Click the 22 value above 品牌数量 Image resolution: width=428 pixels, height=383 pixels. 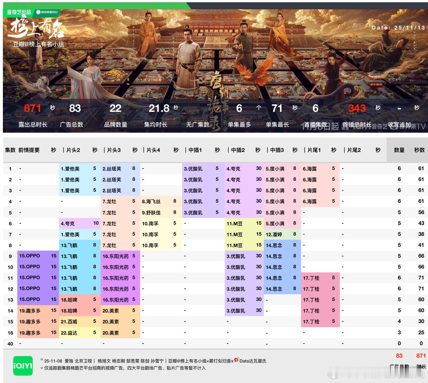(115, 108)
